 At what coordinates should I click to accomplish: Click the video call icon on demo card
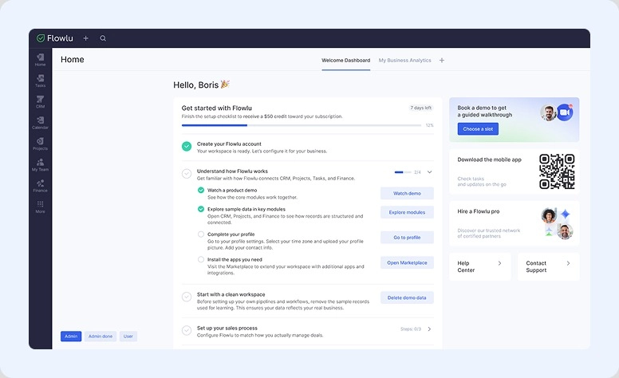point(565,112)
